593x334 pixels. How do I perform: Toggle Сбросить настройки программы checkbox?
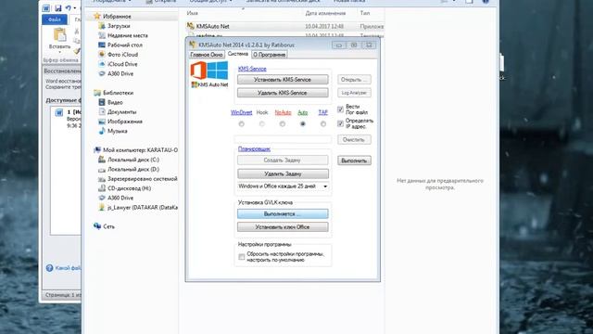point(241,257)
